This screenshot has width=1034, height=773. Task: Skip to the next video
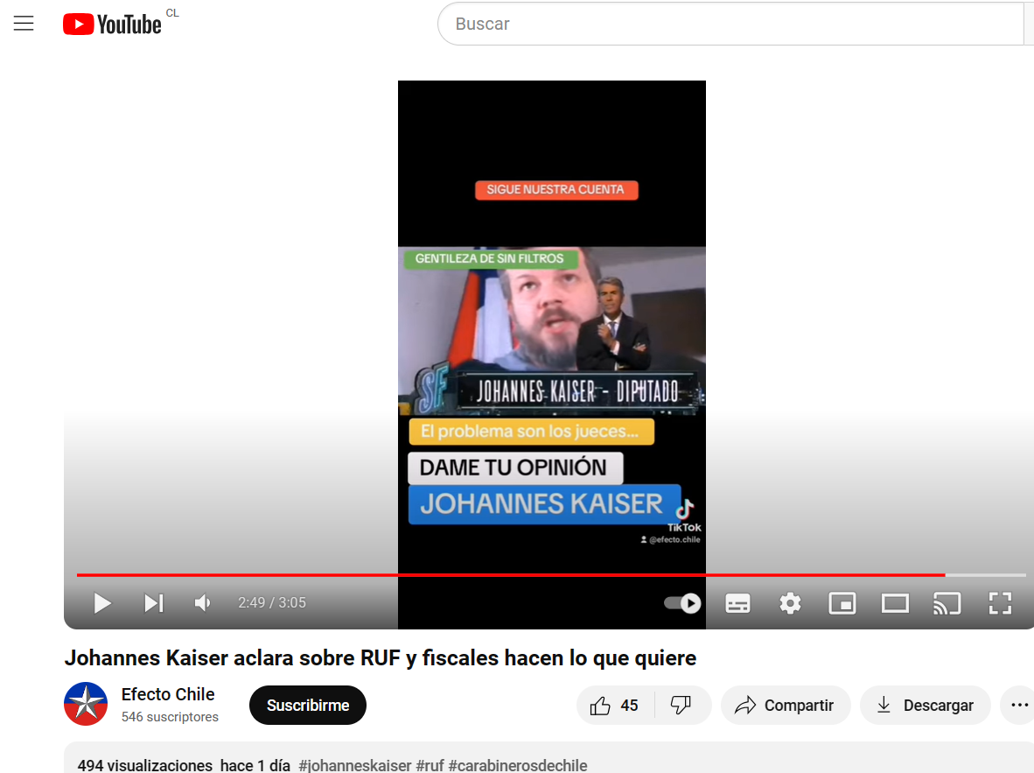(x=154, y=602)
